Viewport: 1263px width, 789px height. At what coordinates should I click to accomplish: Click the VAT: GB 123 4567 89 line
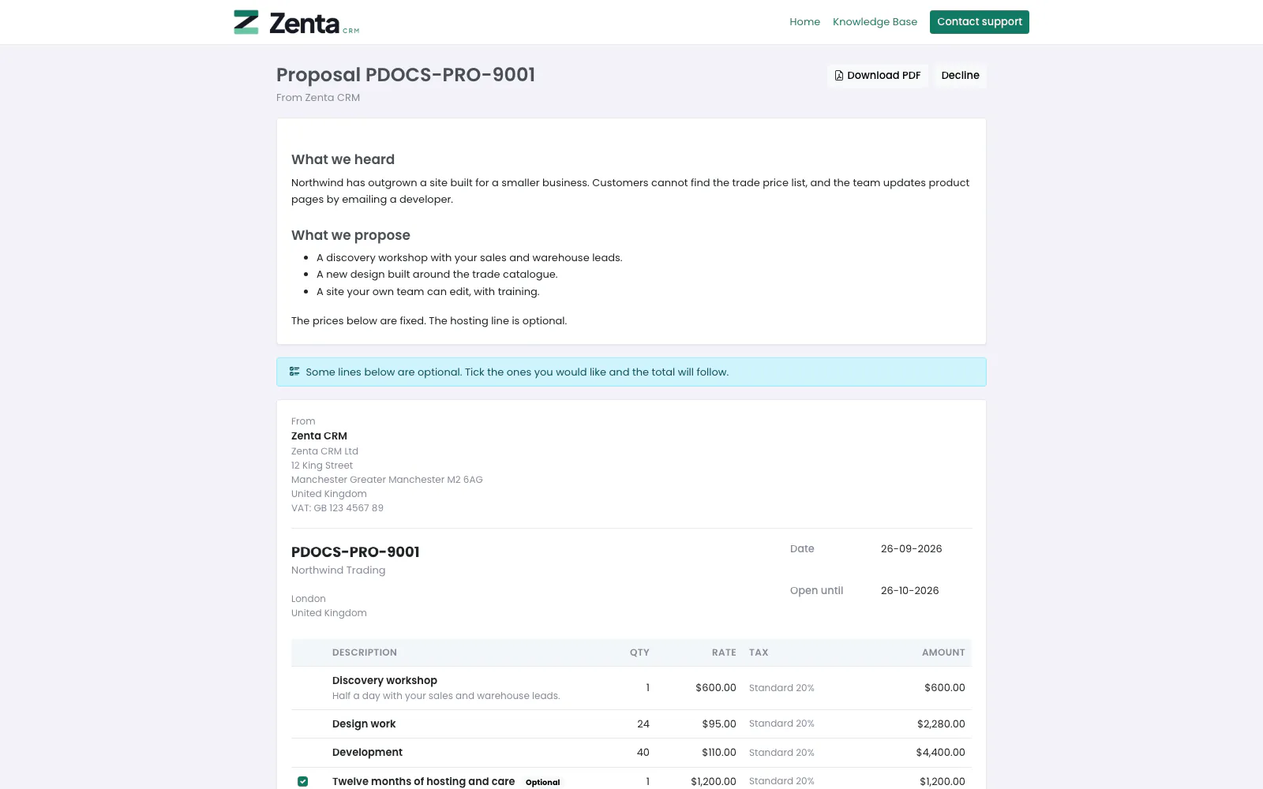337,508
